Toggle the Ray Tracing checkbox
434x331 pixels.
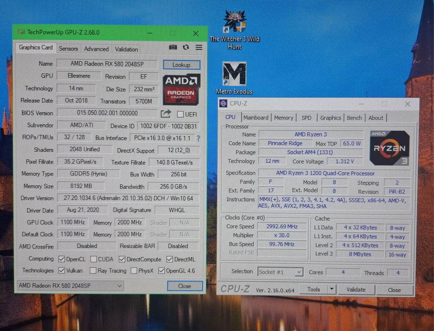coord(93,270)
